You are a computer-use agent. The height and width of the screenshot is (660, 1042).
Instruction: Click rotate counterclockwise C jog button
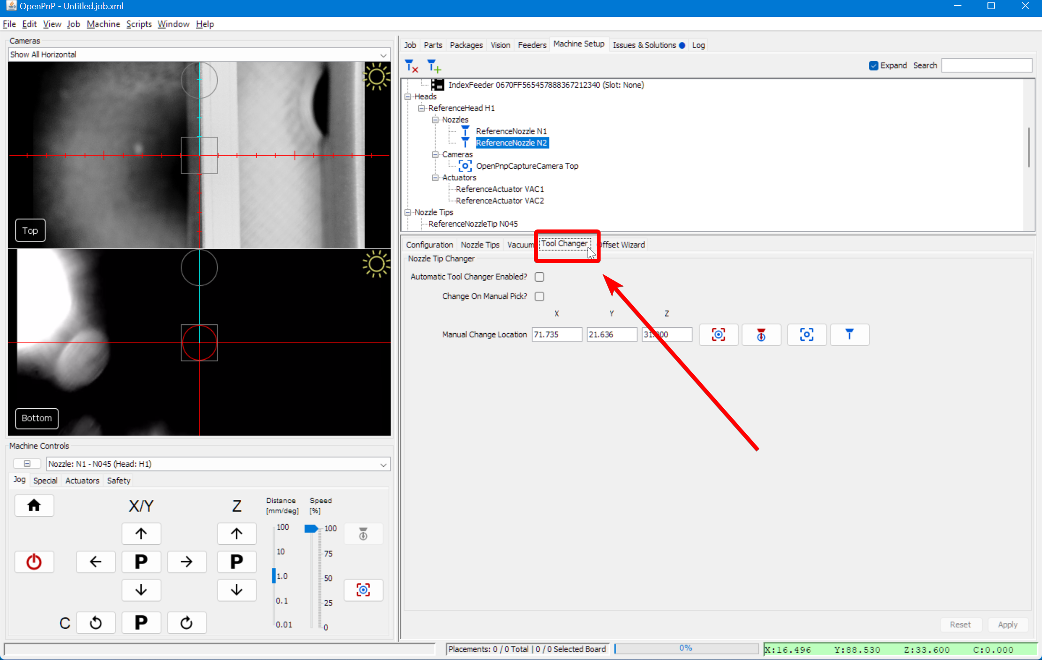(x=96, y=622)
